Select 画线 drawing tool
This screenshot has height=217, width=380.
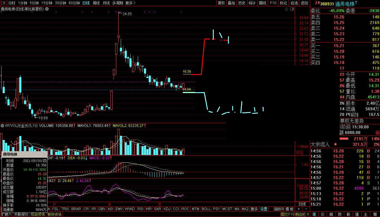(x=262, y=3)
